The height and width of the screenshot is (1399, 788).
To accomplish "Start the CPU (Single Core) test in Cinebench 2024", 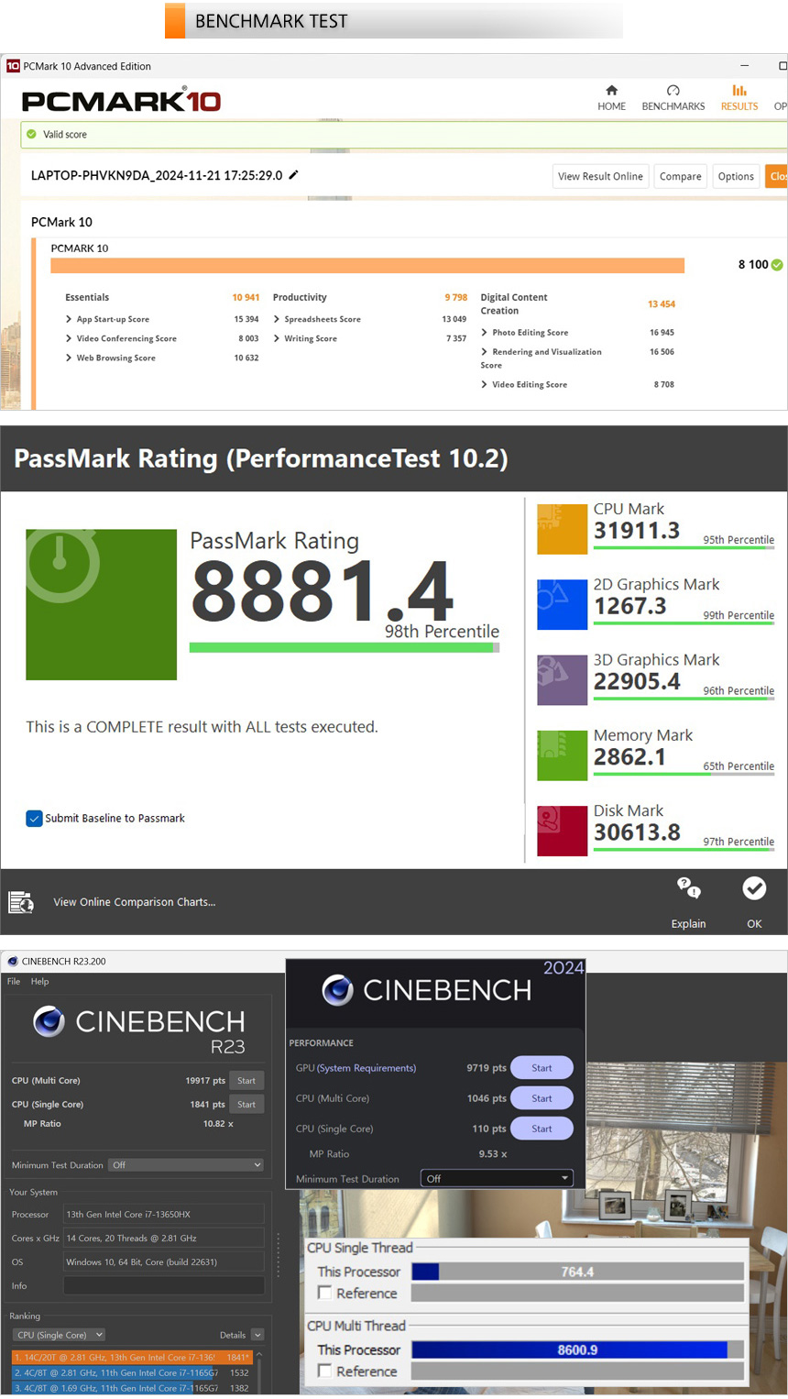I will click(x=542, y=1129).
